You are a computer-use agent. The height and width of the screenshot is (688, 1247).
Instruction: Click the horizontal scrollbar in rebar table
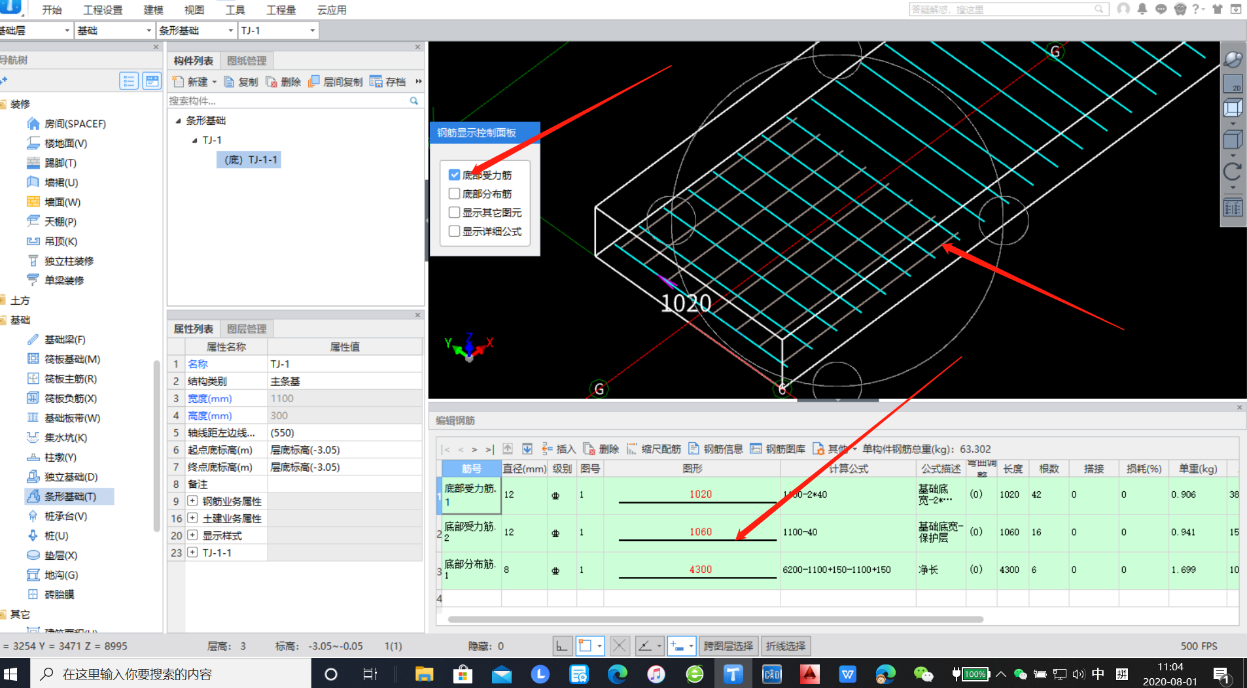coord(715,619)
